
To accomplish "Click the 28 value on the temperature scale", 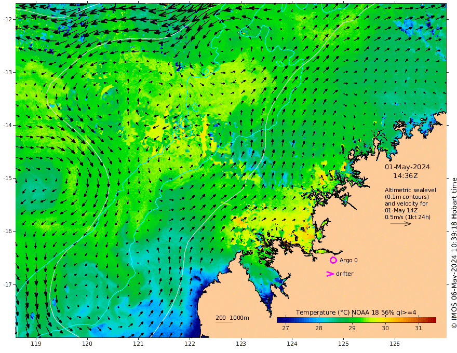I will (x=319, y=328).
